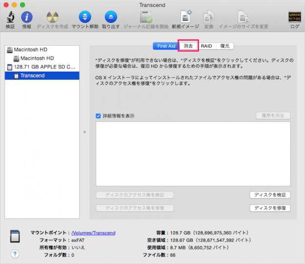The height and width of the screenshot is (264, 305).
Task: Click the Unmount (マウント解除) icon
Action: [84, 18]
